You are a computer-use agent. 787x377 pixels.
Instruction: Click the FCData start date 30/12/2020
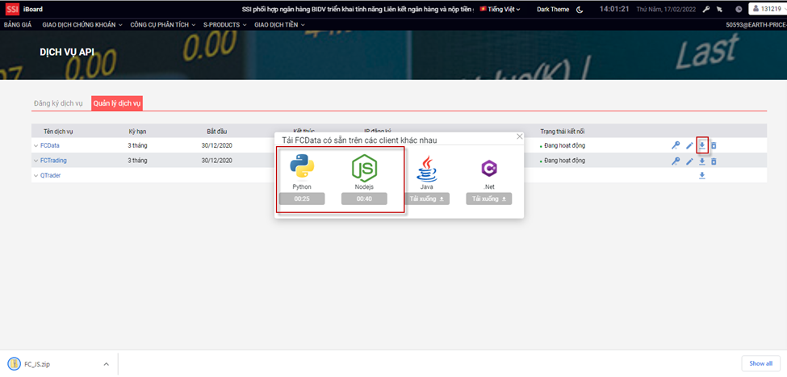coord(217,145)
